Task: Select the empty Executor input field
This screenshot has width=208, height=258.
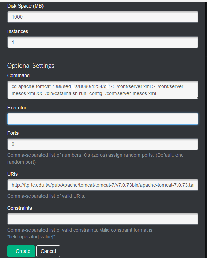Action: pyautogui.click(x=102, y=119)
